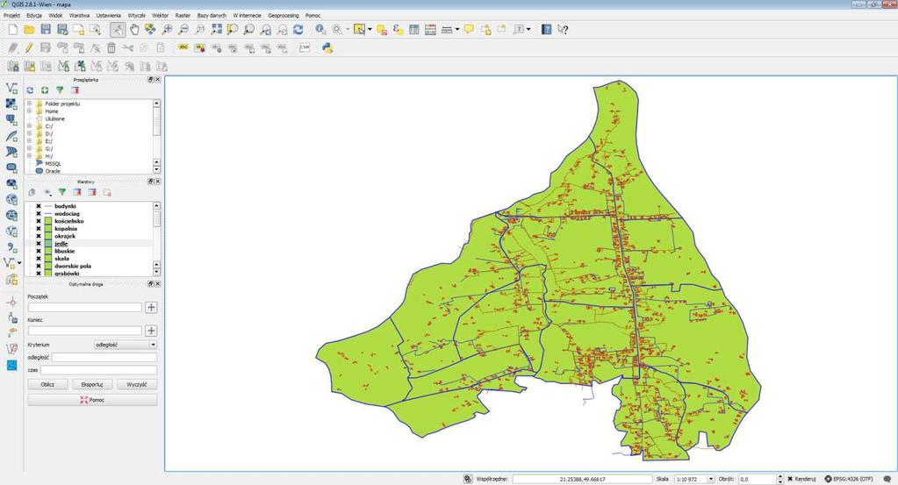Click the Współrzędne coordinates field
This screenshot has height=485, width=898.
[x=582, y=479]
